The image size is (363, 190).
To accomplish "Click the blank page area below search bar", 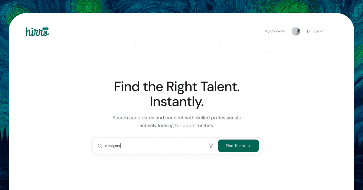I will [x=177, y=172].
